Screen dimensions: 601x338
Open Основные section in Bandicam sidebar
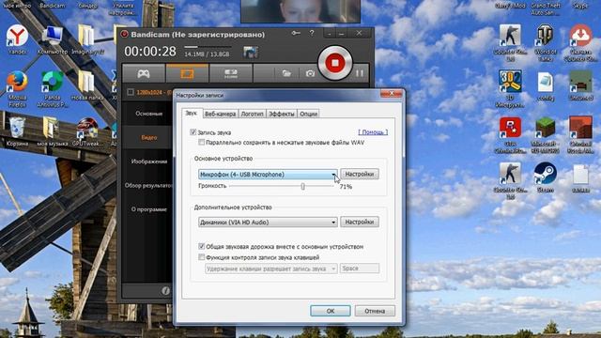(x=148, y=114)
